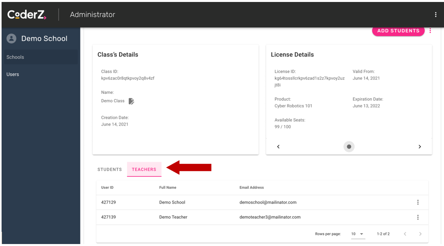Go to previous license with left chevron
The height and width of the screenshot is (246, 444).
[x=278, y=147]
